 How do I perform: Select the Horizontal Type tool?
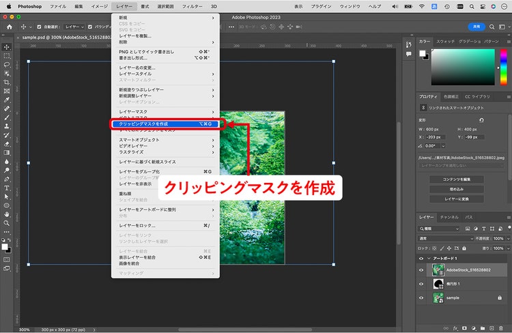pyautogui.click(x=7, y=188)
